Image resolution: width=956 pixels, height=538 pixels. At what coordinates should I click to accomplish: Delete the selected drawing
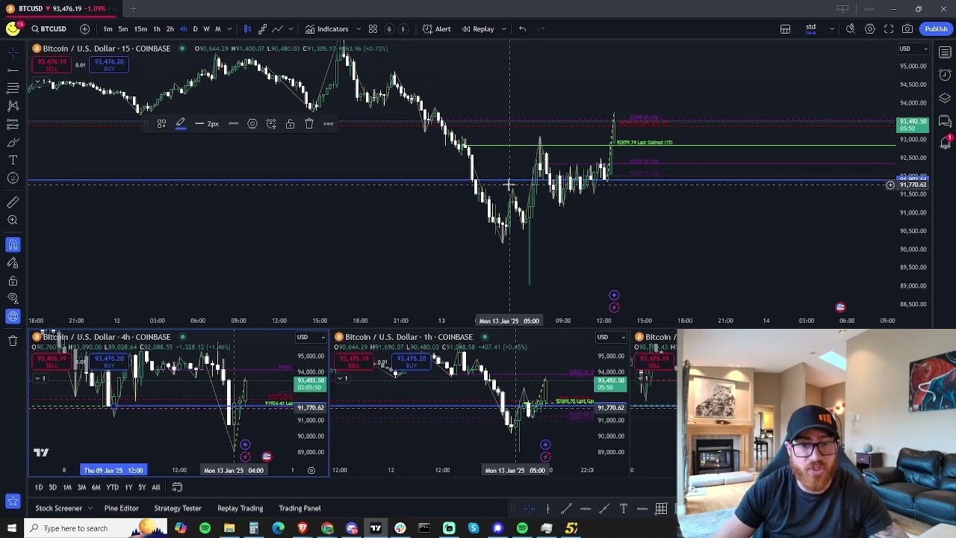click(309, 124)
